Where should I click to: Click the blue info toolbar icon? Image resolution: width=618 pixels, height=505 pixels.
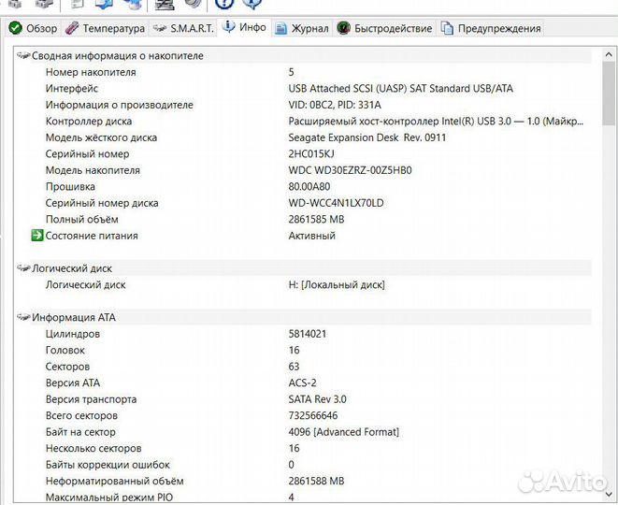coord(252,4)
